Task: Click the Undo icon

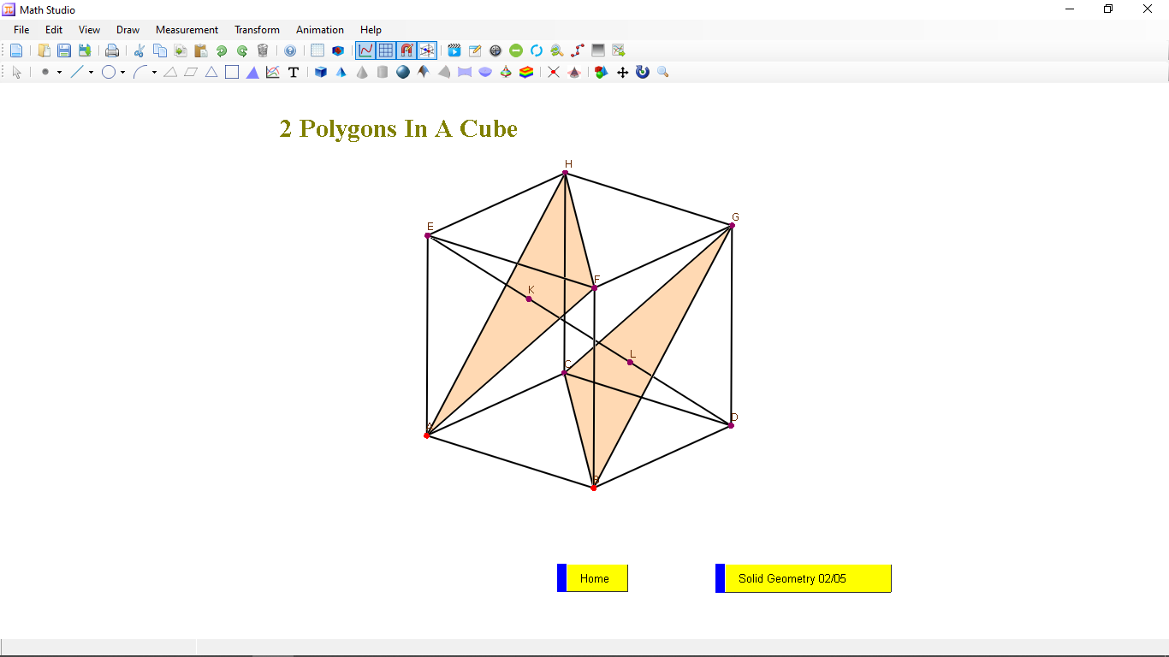Action: (223, 50)
